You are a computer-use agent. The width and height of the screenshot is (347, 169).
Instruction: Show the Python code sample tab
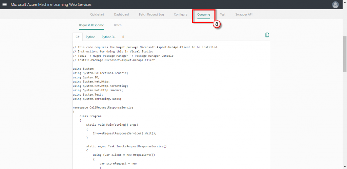pyautogui.click(x=90, y=37)
